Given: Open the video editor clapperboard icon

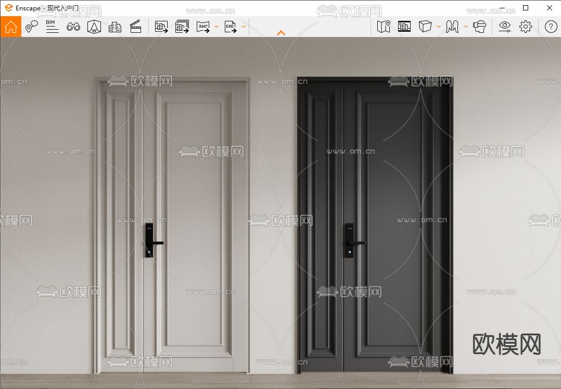Looking at the screenshot, I should point(136,27).
